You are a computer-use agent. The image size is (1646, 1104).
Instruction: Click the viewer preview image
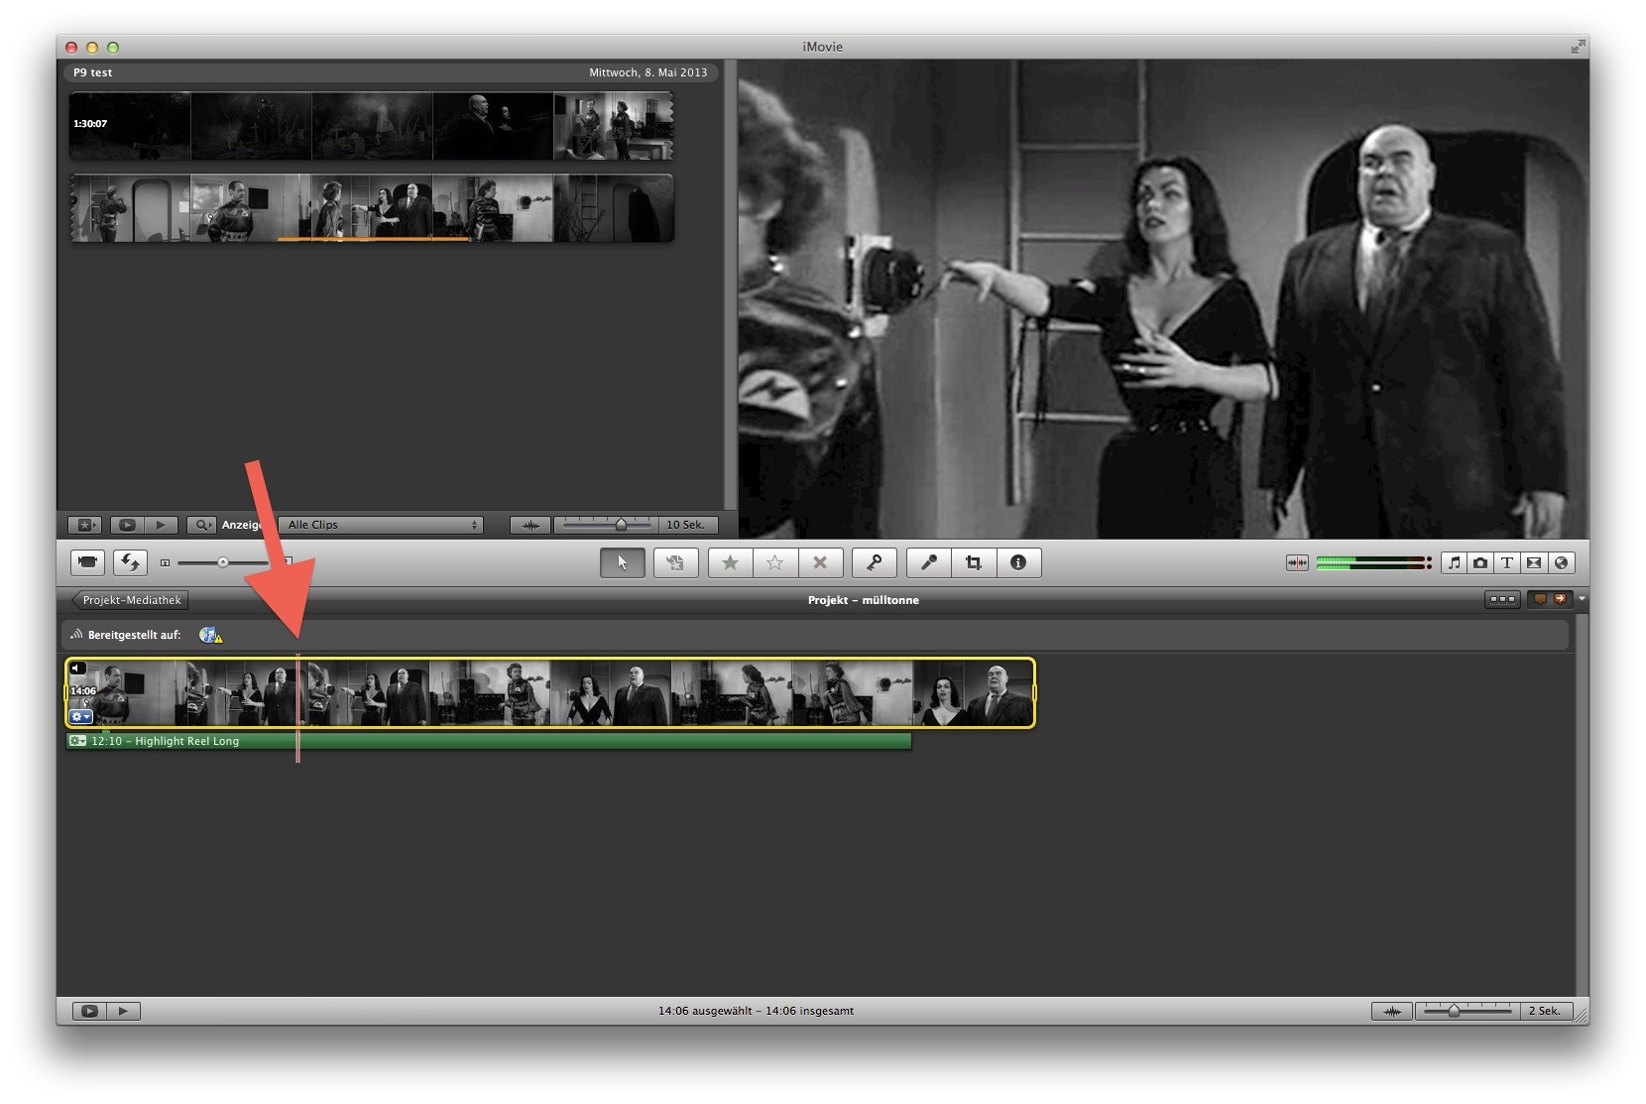1163,299
